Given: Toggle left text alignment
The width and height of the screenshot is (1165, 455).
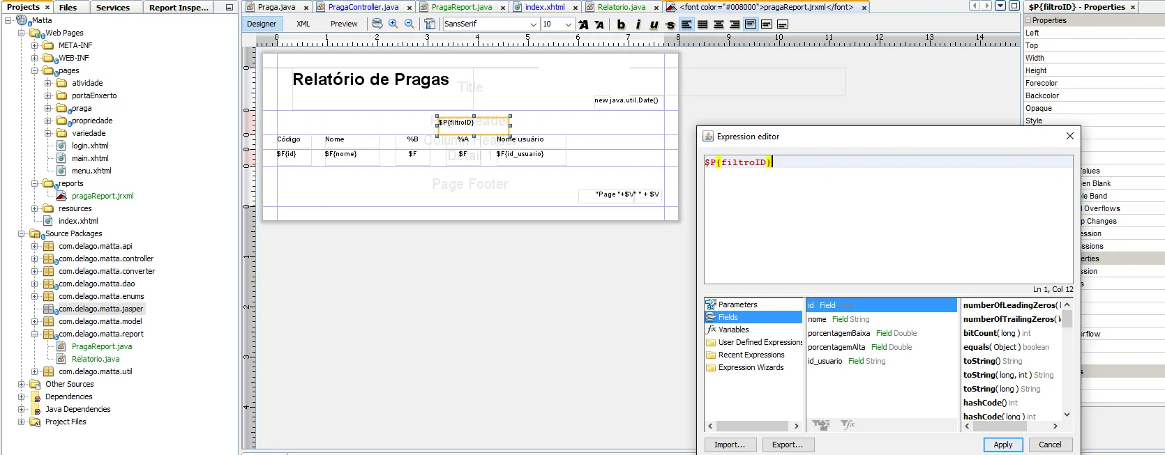Looking at the screenshot, I should tap(686, 24).
